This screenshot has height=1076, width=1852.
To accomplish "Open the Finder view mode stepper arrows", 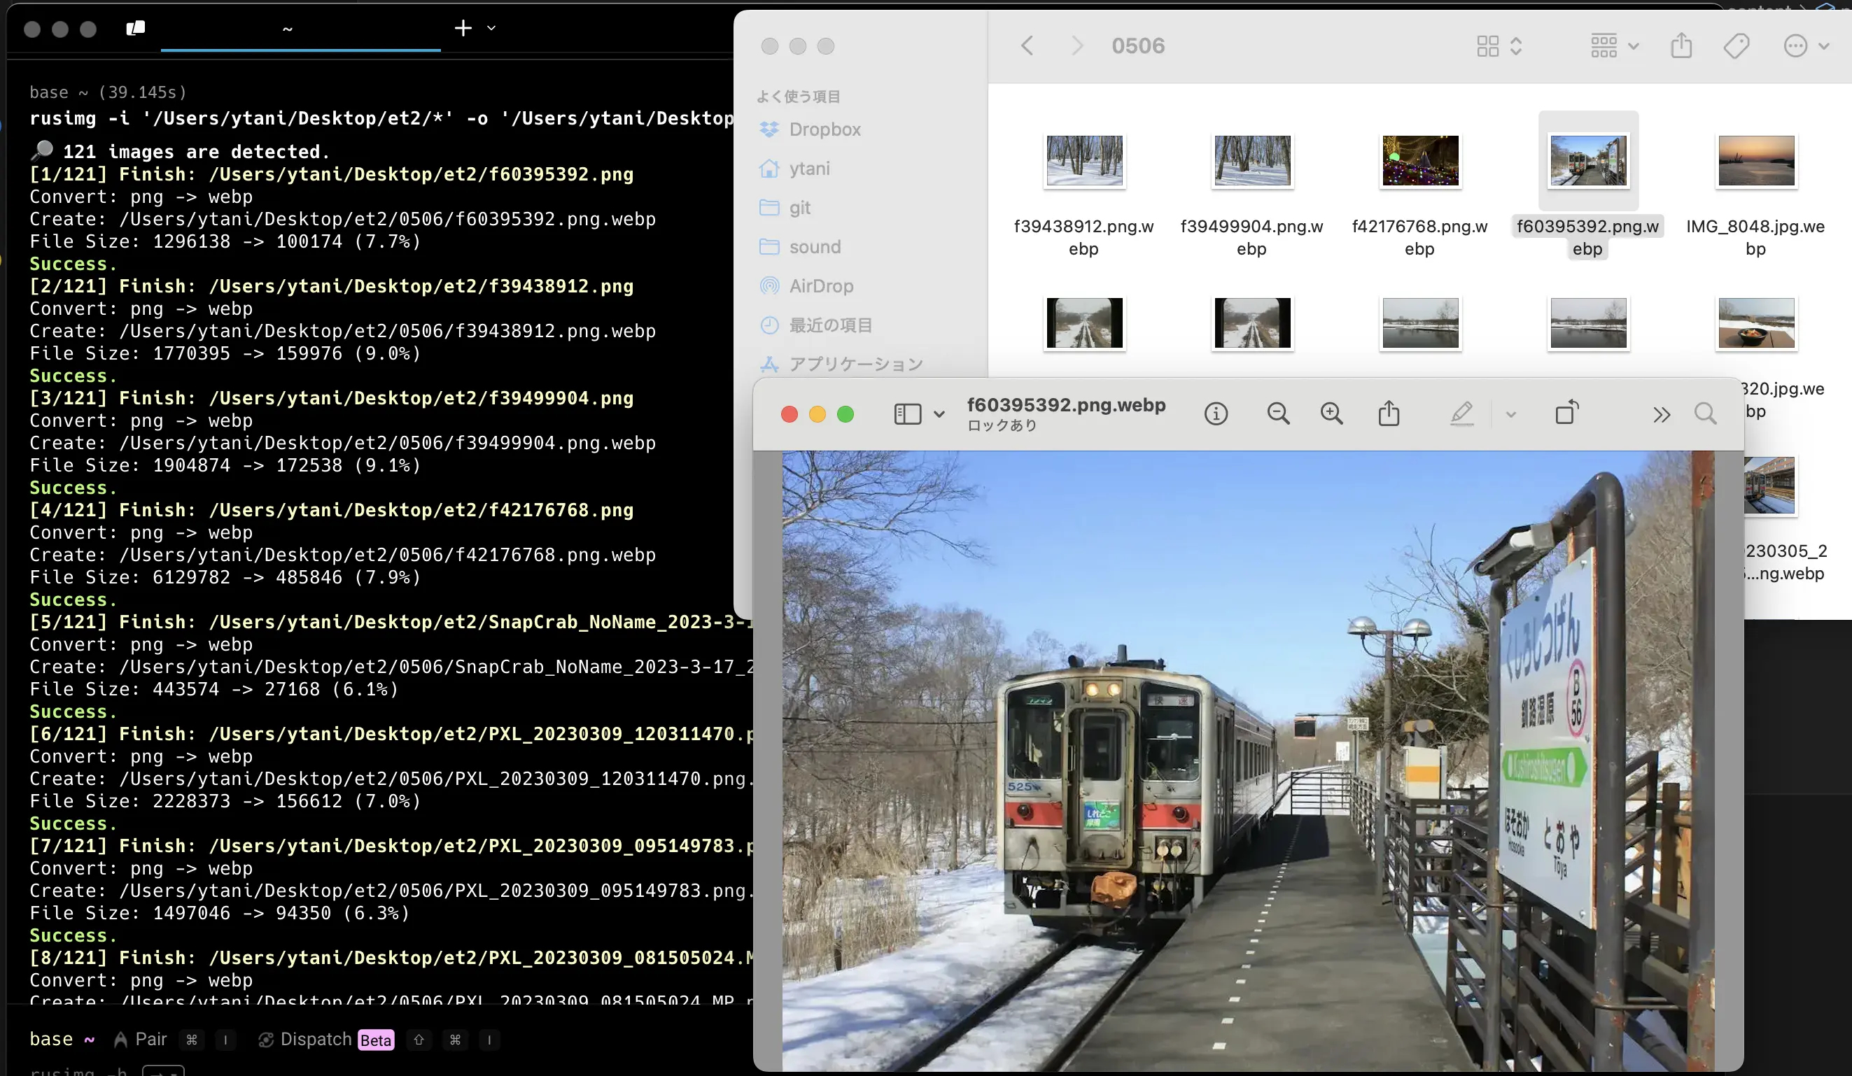I will [x=1515, y=46].
